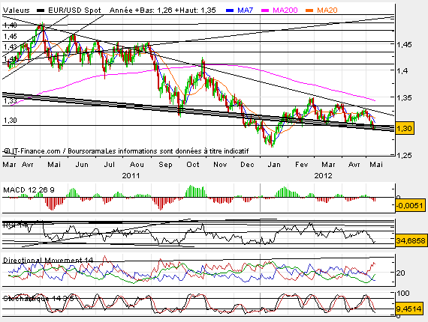Click the 1,33 left support level label
Screen dimensions: 428x322
[x=11, y=101]
